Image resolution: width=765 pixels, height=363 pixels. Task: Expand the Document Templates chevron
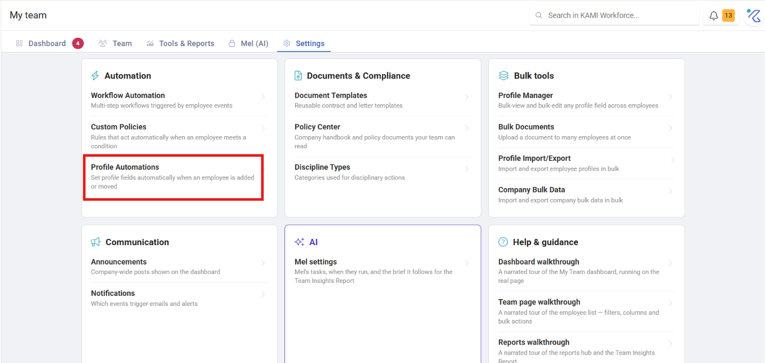(466, 97)
